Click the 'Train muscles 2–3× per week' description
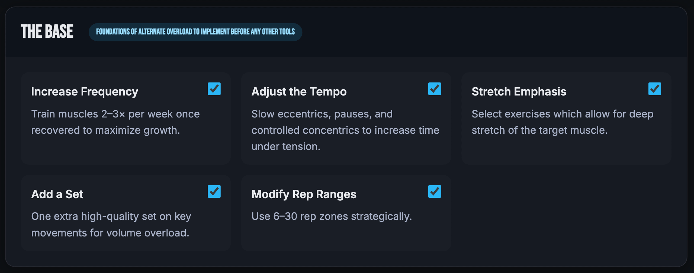694x273 pixels. (115, 122)
